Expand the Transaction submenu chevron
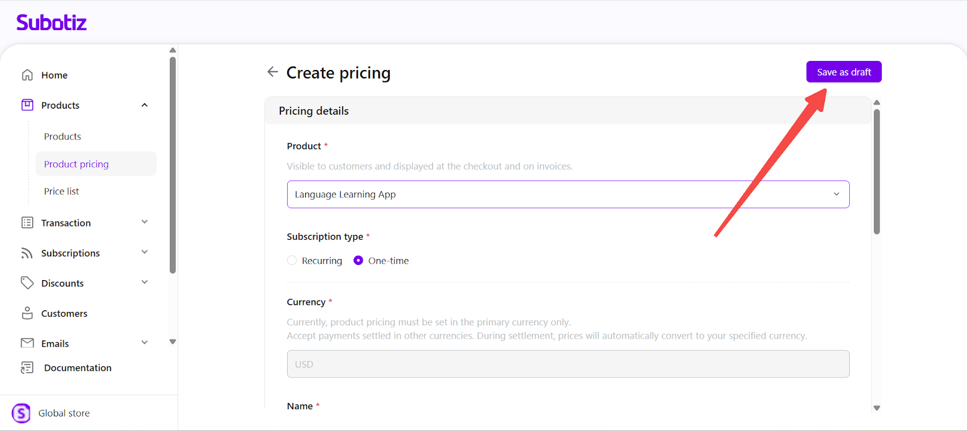This screenshot has width=967, height=431. tap(144, 222)
